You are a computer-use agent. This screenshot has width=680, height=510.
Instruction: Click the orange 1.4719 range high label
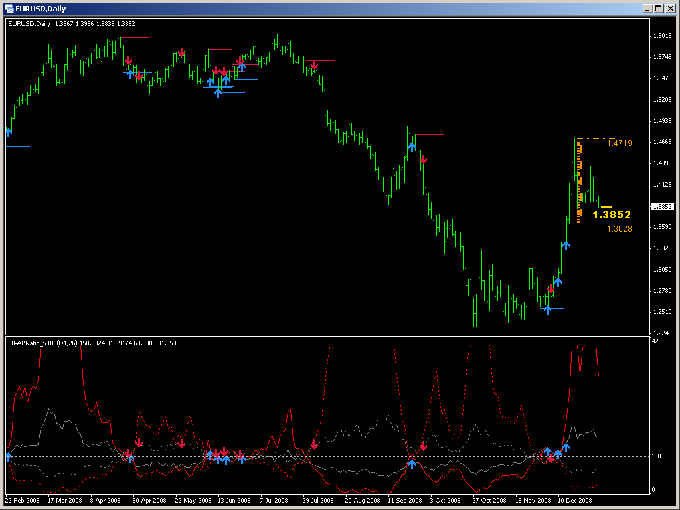click(620, 143)
